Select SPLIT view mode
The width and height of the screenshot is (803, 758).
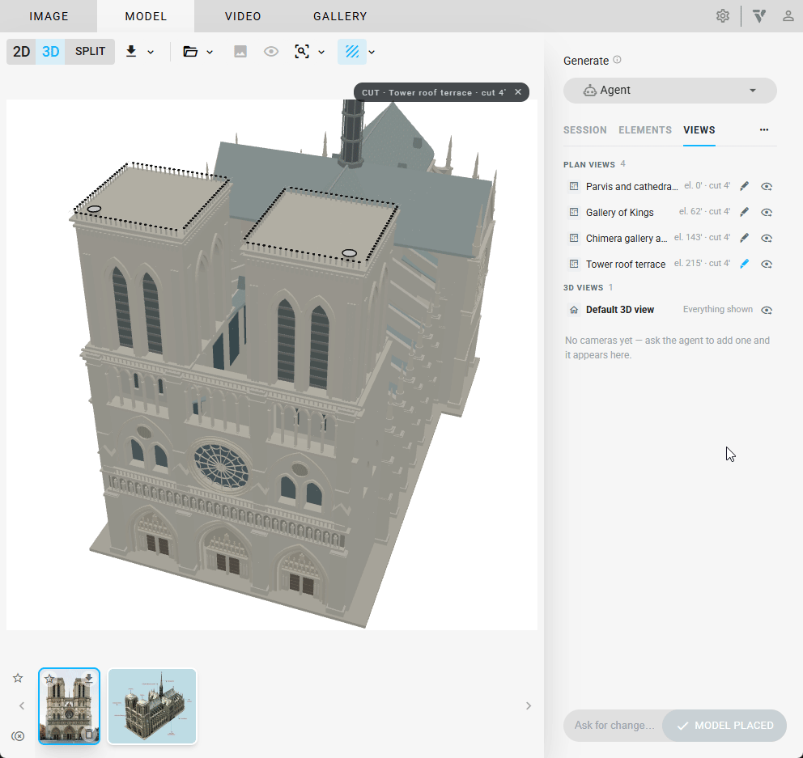(90, 52)
